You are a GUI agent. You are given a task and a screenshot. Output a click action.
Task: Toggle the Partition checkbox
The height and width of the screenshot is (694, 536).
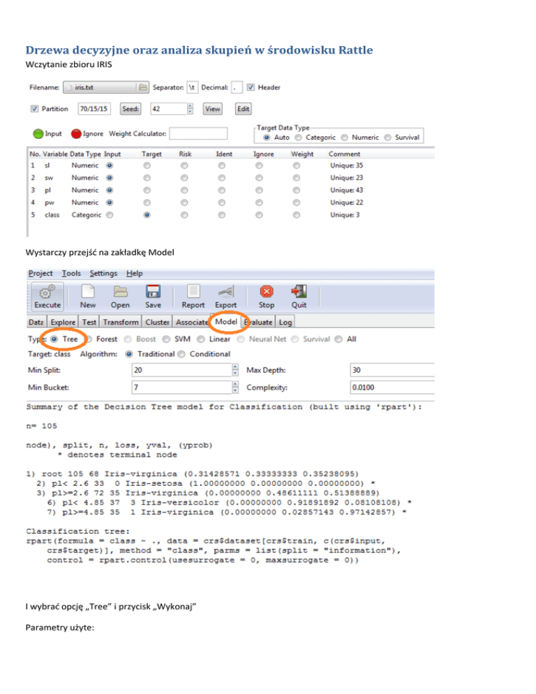pyautogui.click(x=34, y=109)
